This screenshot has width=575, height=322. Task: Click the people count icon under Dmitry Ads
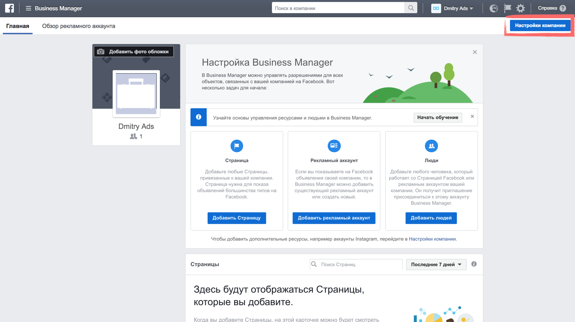coord(133,136)
